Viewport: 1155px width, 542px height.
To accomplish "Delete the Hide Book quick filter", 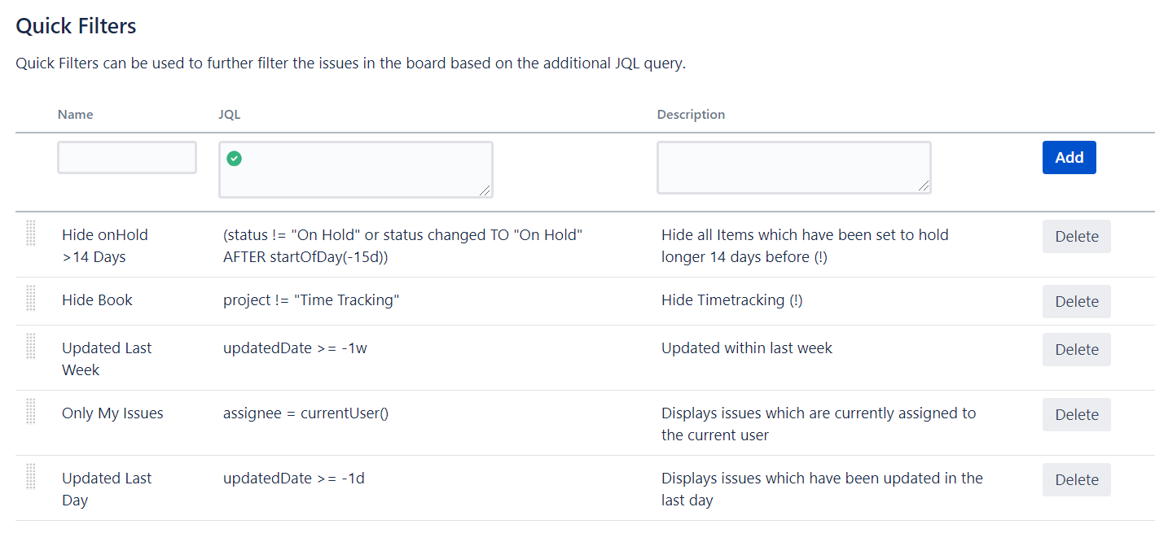I will (1076, 302).
